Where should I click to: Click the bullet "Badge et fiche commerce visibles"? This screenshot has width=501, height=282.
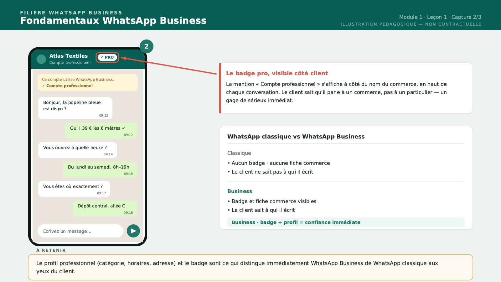272,201
